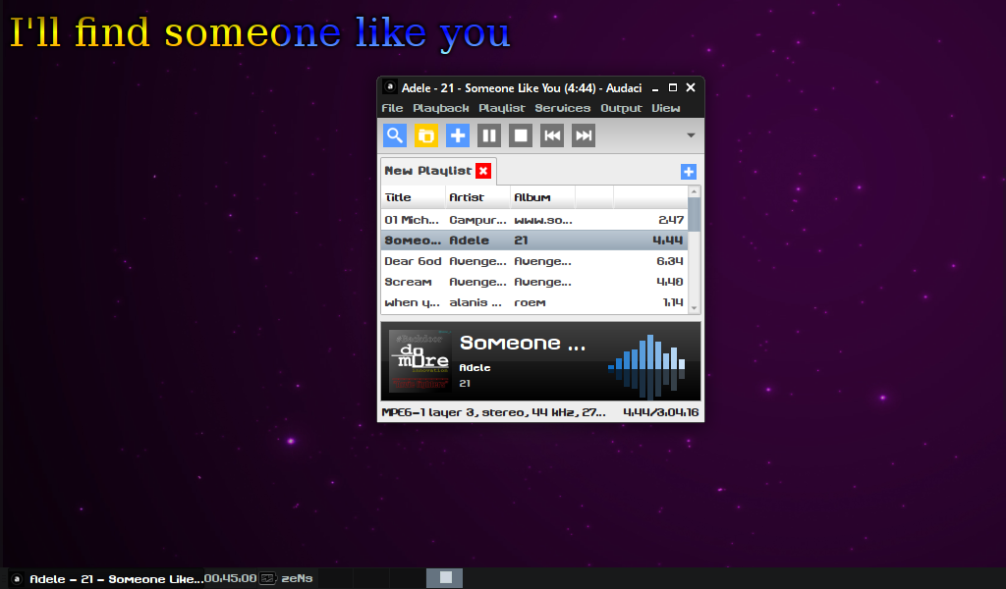Click the highlighted taskbar square button
Screen dimensions: 1006x589
pos(445,578)
